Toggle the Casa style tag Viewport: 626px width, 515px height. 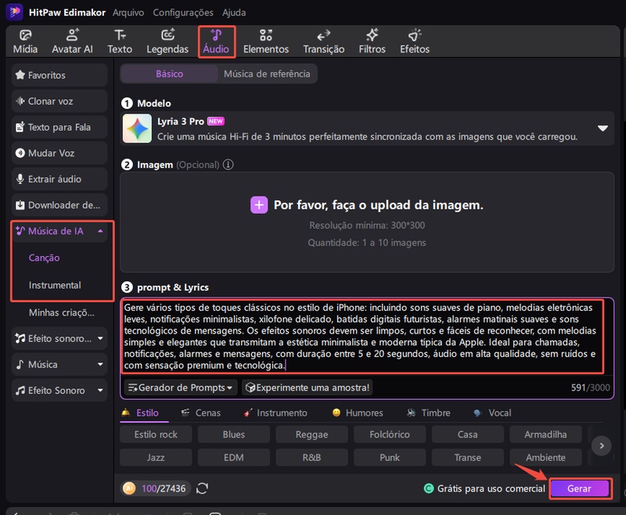[467, 434]
